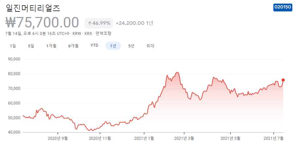Click the 2021년 3월 axis label

tap(184, 138)
